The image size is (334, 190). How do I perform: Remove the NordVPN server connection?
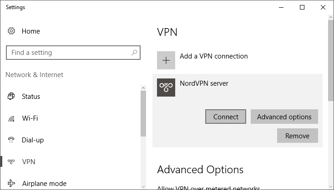pos(297,136)
